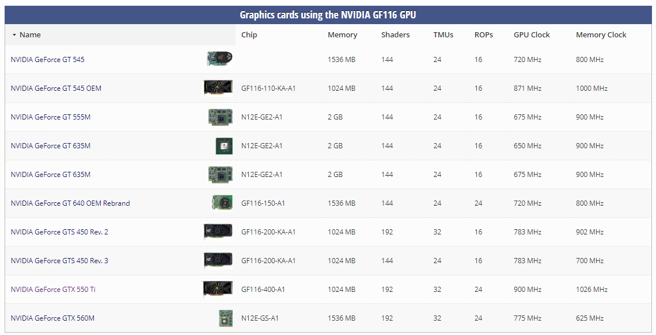Select the 700 MHz memory clock value

pyautogui.click(x=590, y=261)
